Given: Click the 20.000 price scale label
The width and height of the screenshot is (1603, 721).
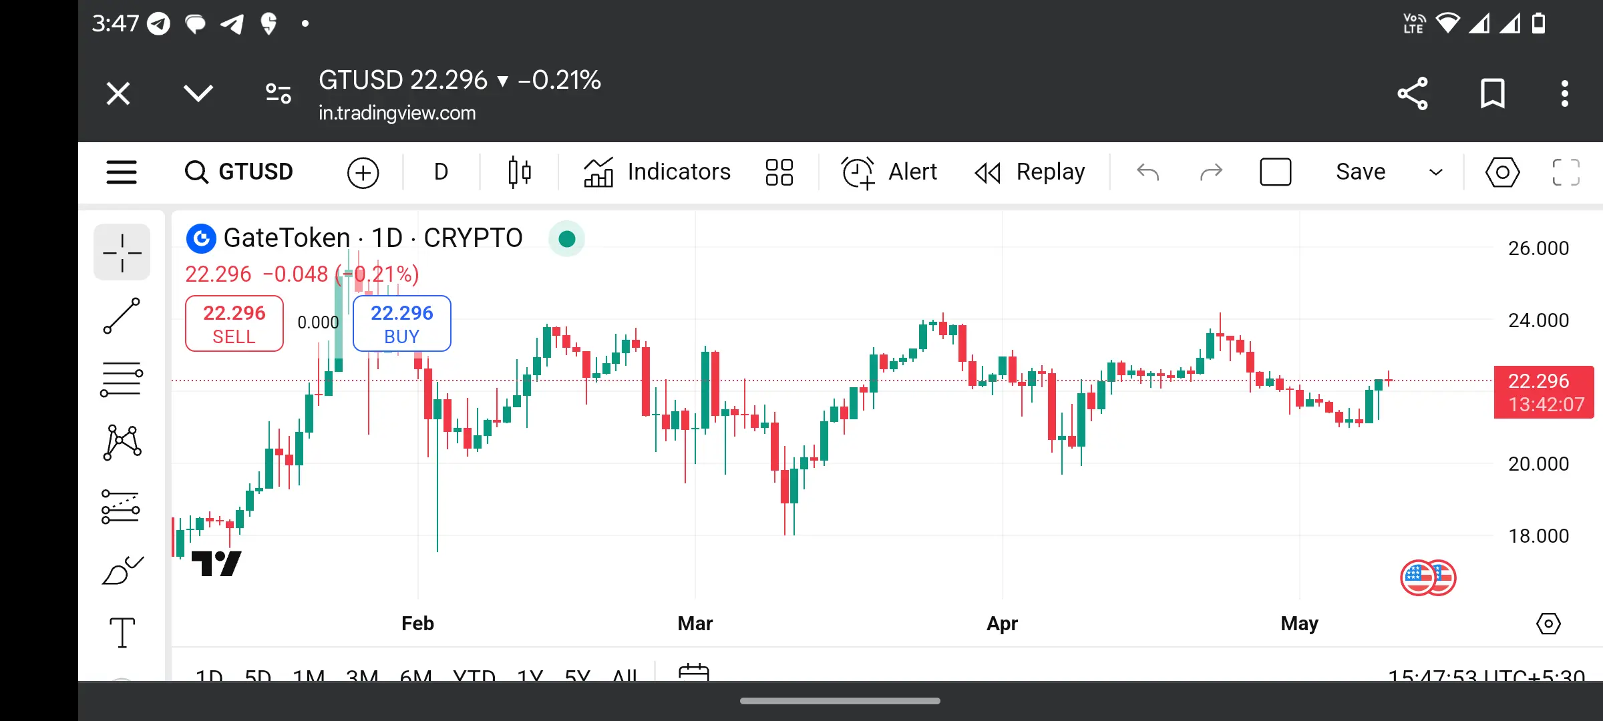Looking at the screenshot, I should click(x=1538, y=464).
